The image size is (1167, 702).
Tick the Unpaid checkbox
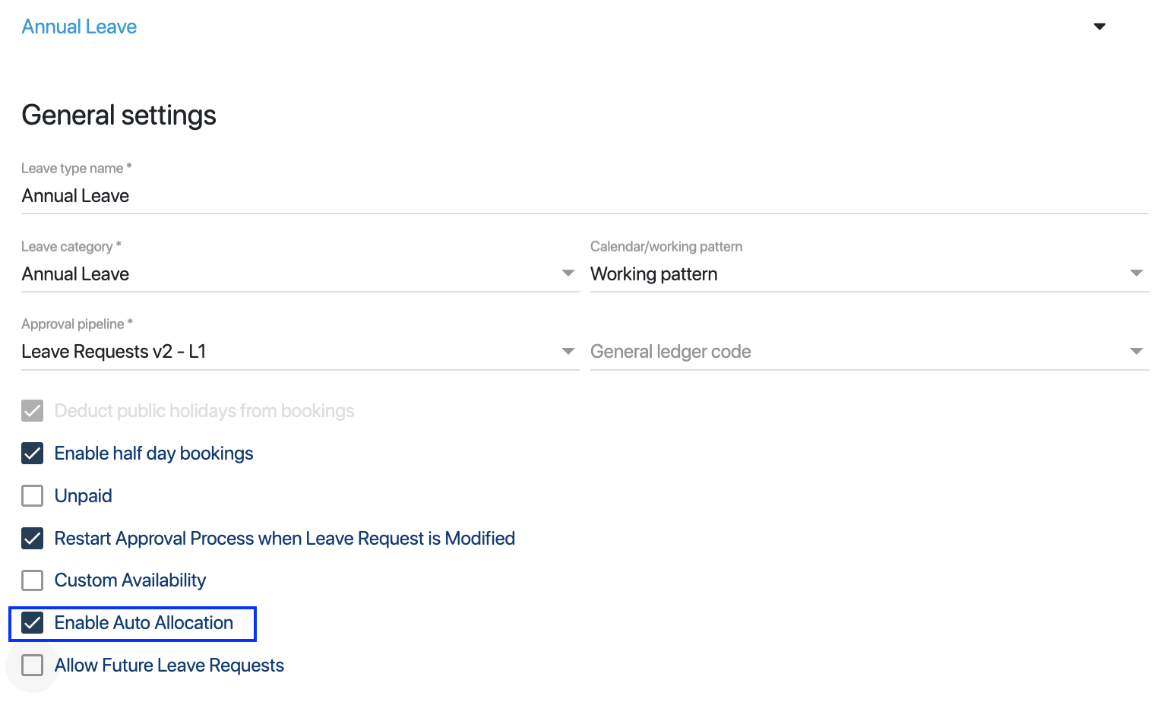click(x=33, y=496)
